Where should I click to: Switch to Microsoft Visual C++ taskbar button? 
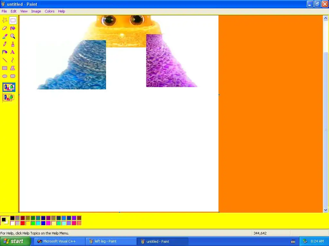59,242
